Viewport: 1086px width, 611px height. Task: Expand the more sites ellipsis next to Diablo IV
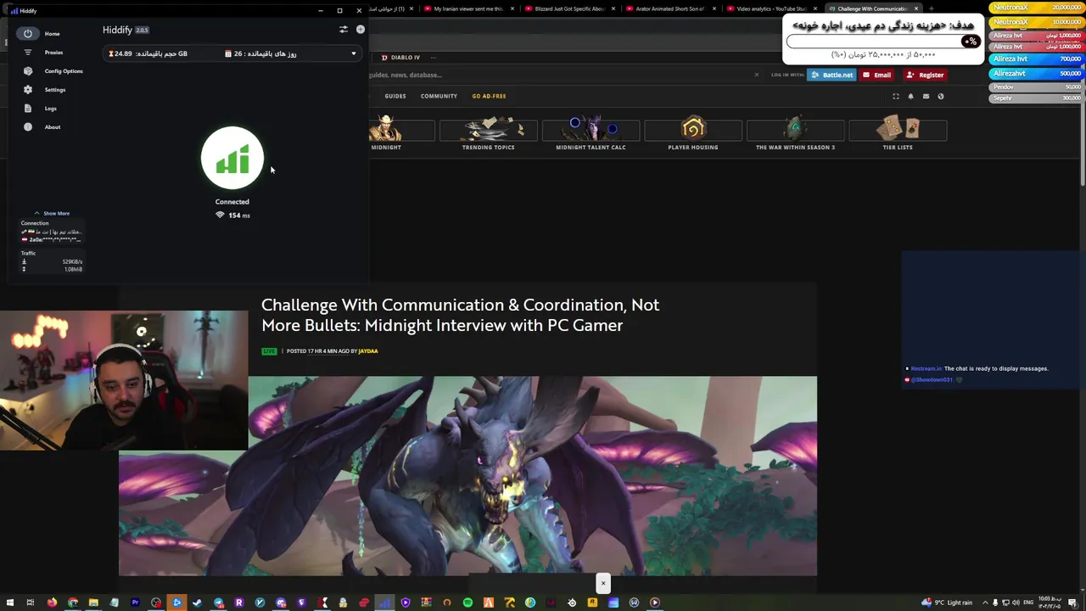434,58
